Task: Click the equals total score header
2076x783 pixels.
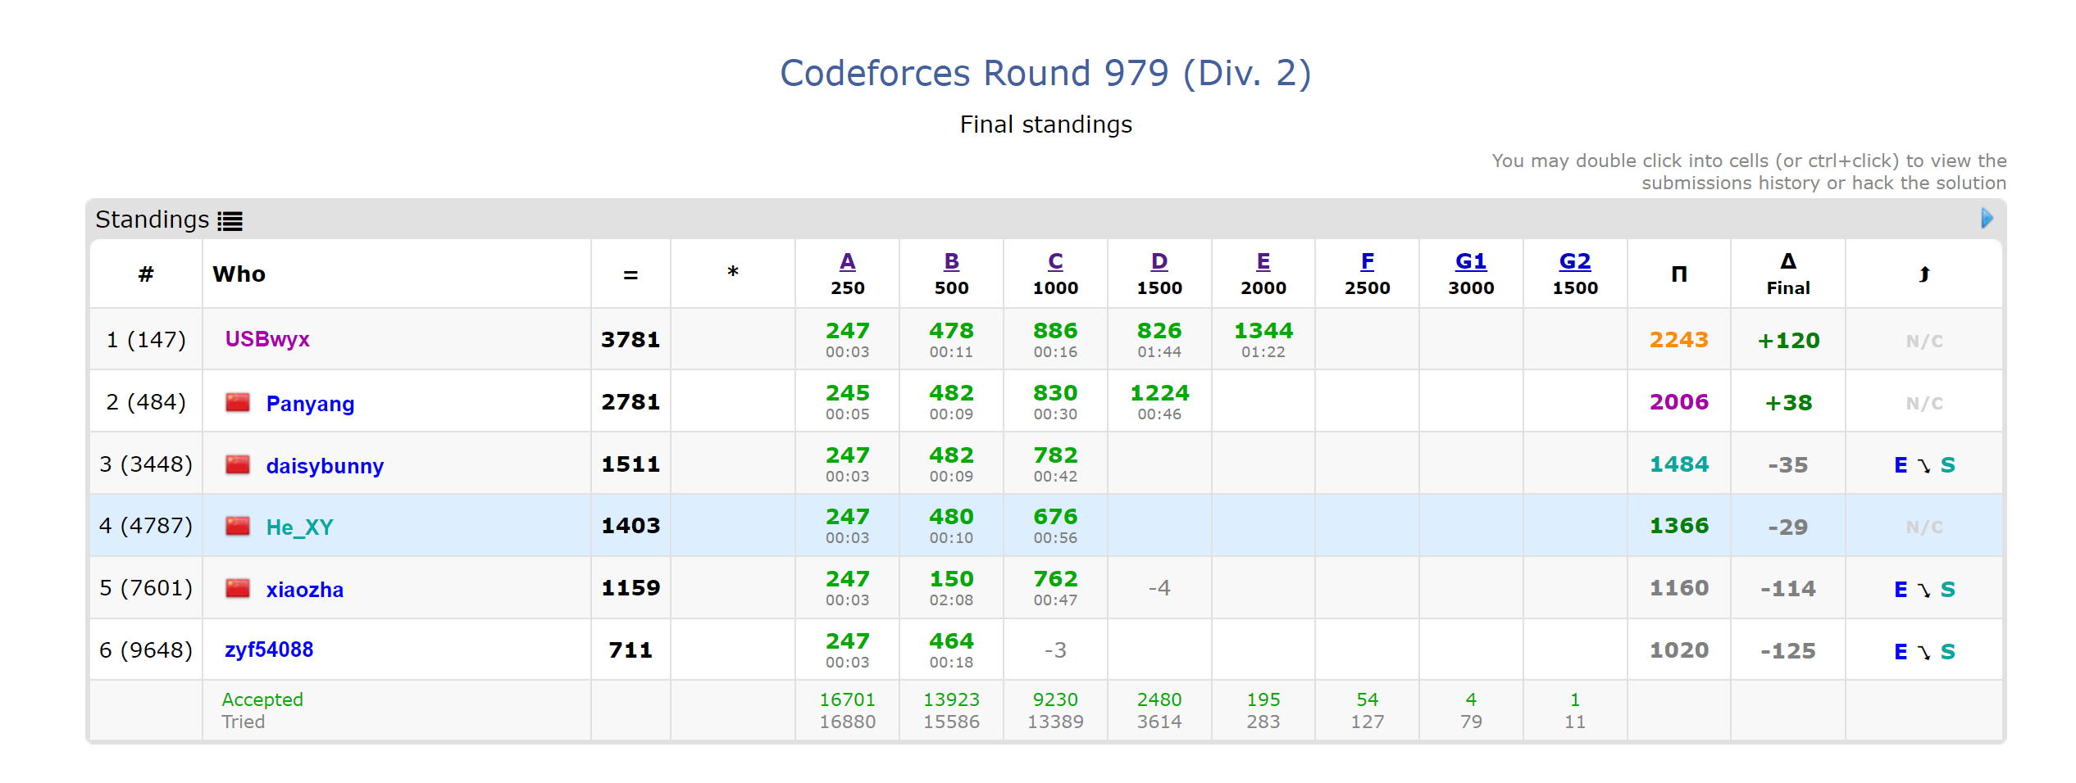Action: pos(630,275)
